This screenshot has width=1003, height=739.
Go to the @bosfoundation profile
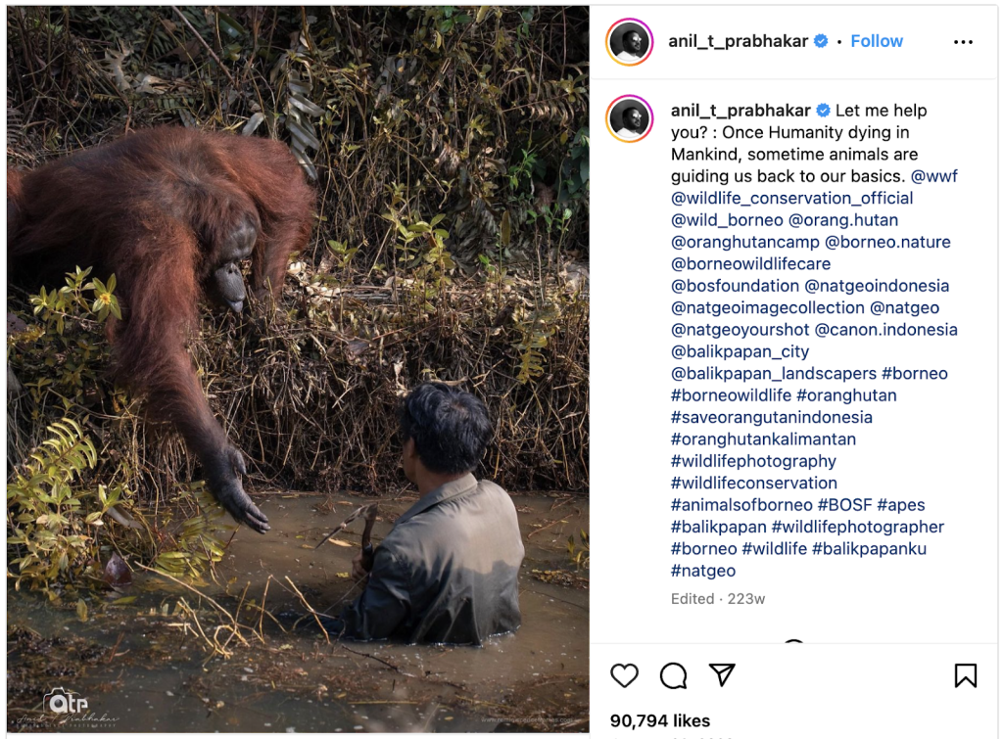735,286
